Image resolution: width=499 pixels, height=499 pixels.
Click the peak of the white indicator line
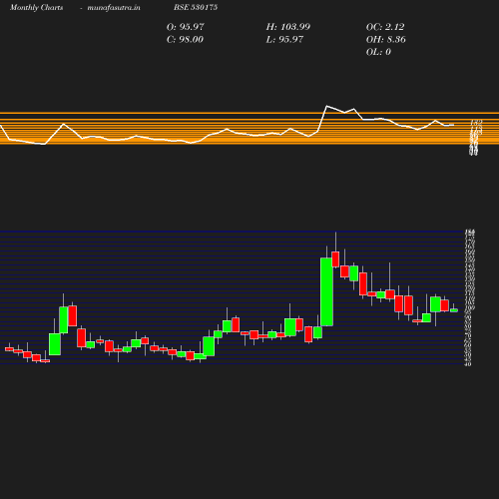pos(326,106)
